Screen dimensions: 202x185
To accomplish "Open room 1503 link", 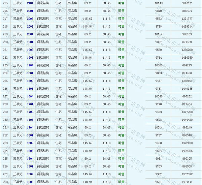I will pyautogui.click(x=30, y=182).
